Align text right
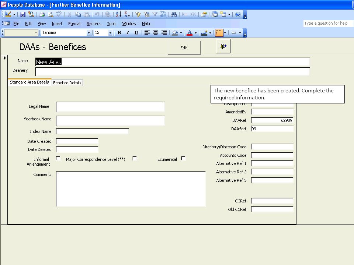The width and height of the screenshot is (354, 265). (x=164, y=33)
